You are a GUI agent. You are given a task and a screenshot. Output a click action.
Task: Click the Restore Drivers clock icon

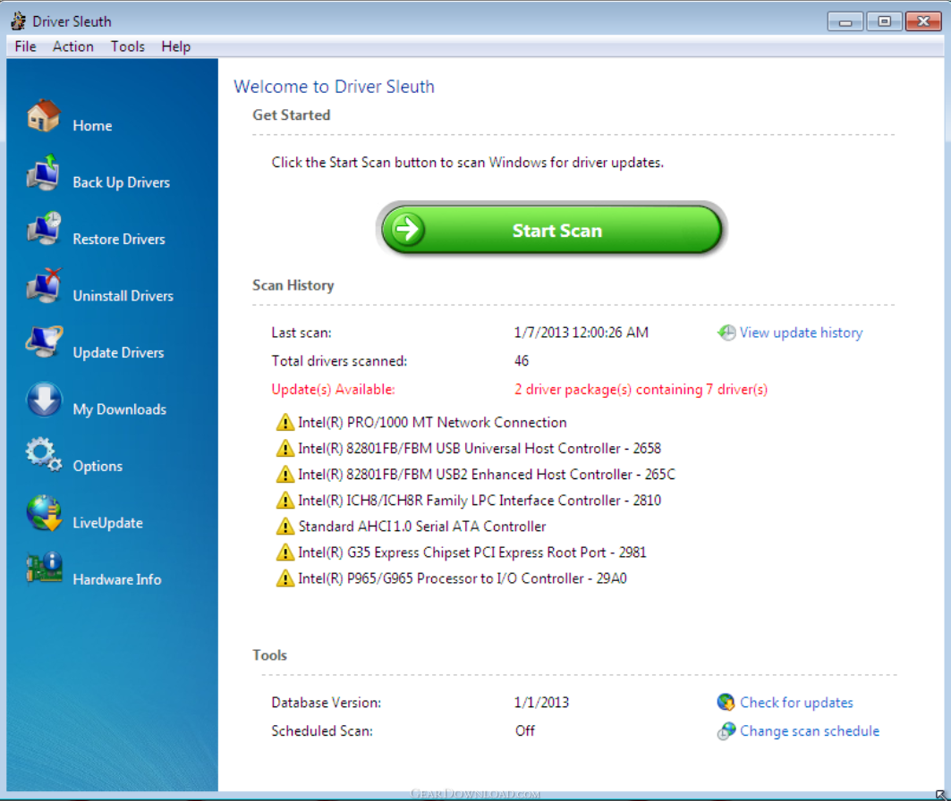click(x=44, y=229)
